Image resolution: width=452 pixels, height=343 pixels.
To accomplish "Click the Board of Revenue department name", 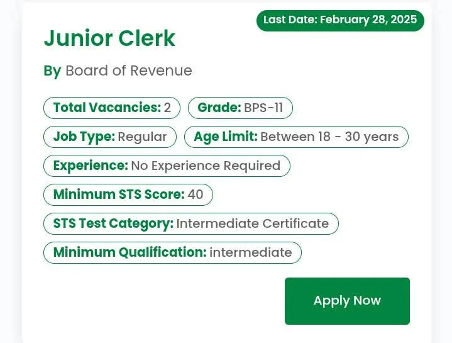I will pyautogui.click(x=129, y=70).
